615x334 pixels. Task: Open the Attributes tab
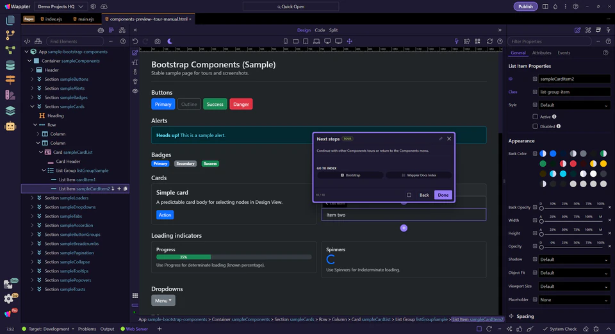(x=541, y=53)
